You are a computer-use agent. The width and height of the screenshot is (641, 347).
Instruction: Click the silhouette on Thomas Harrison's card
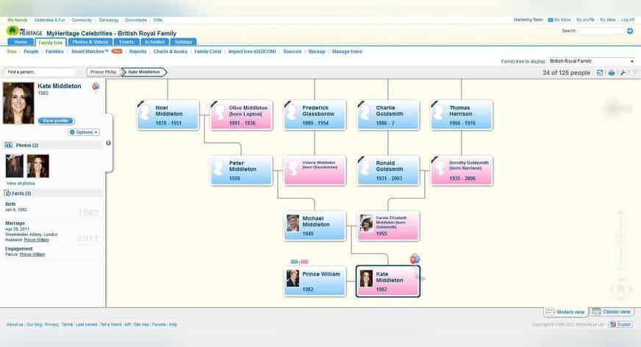tap(440, 112)
